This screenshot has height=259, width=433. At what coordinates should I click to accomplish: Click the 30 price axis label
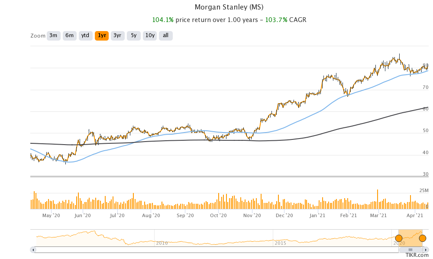coord(426,174)
